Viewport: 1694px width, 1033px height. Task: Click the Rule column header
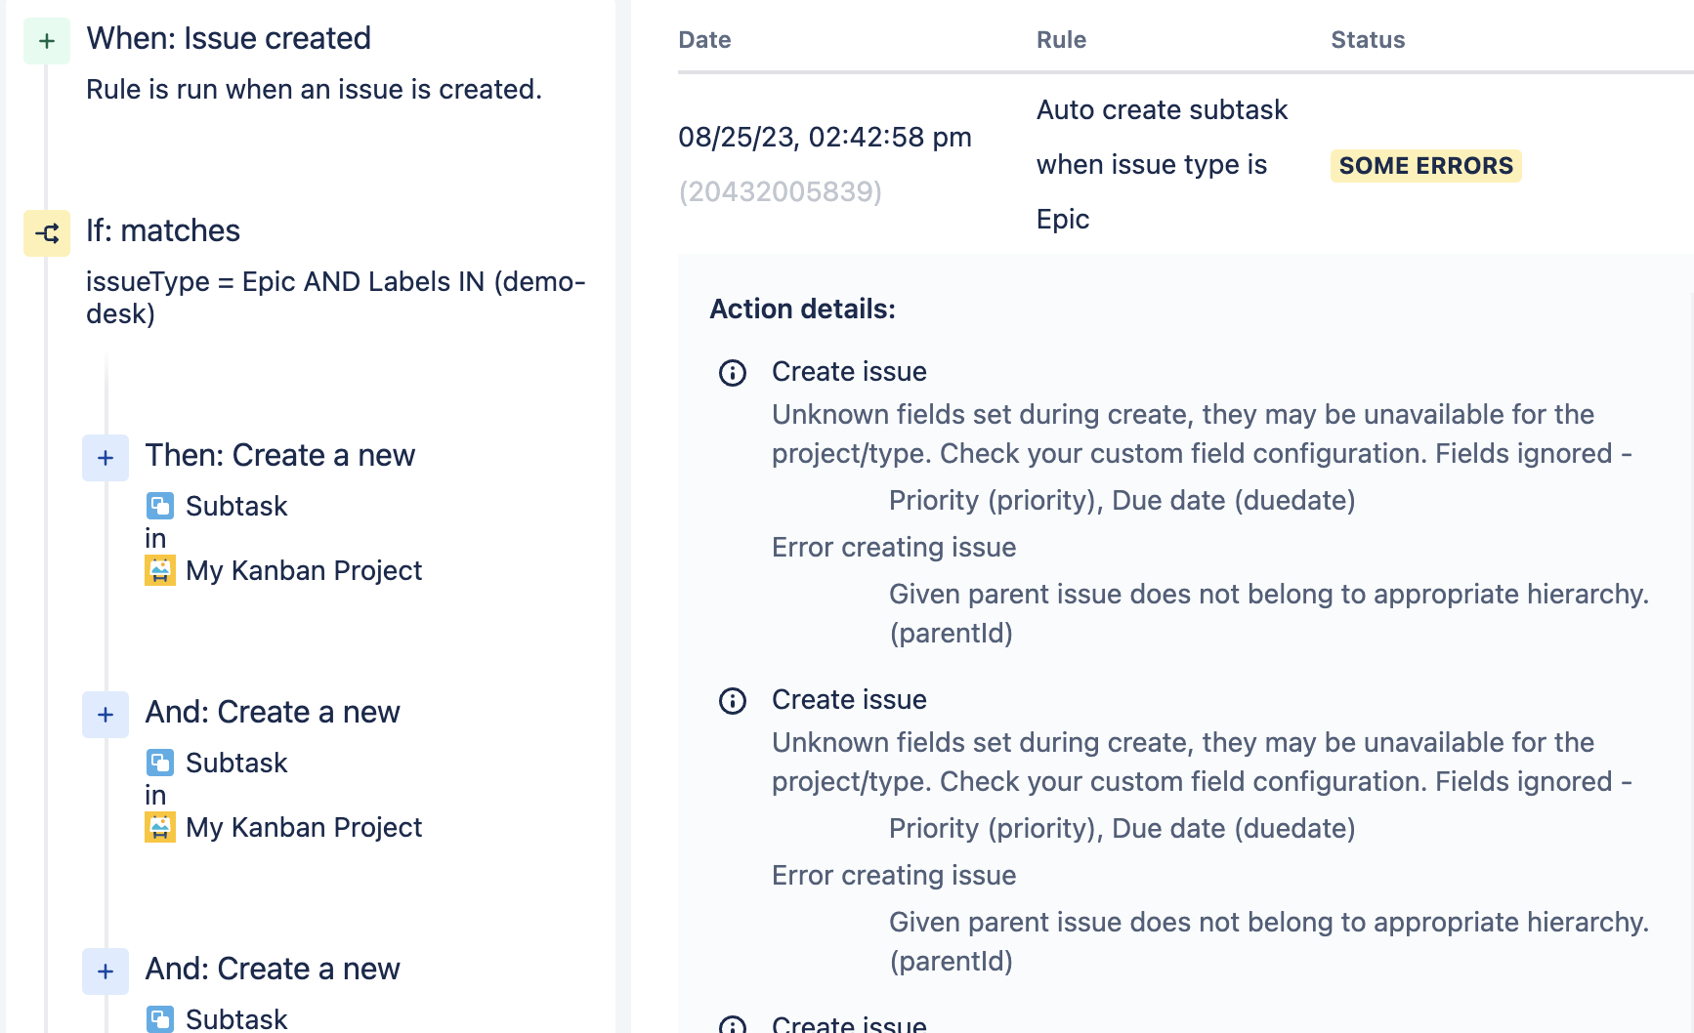[x=1062, y=40]
